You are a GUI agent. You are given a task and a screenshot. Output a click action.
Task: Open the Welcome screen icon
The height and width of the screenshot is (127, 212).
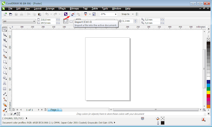pos(94,14)
